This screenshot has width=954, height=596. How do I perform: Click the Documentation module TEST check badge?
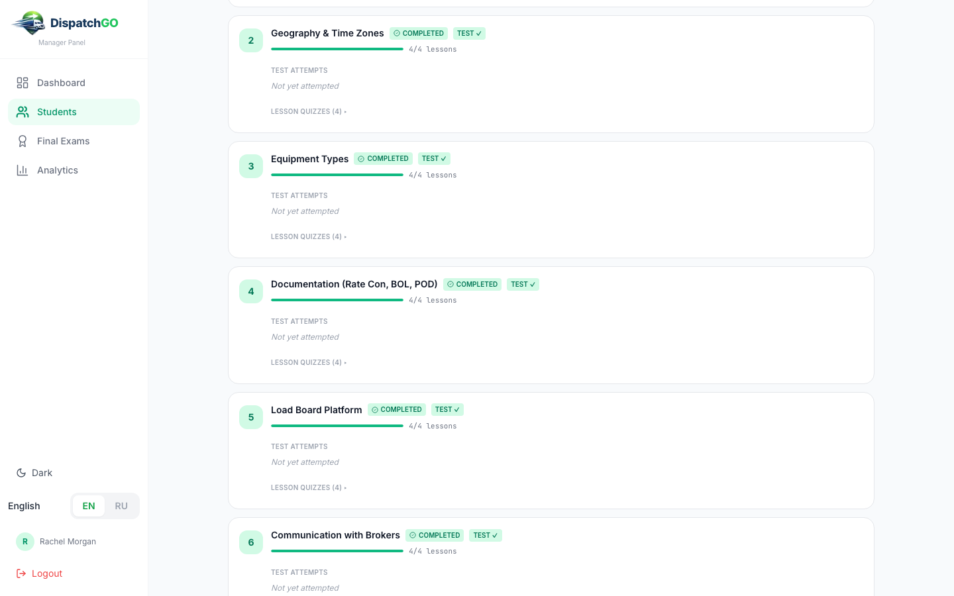point(523,285)
